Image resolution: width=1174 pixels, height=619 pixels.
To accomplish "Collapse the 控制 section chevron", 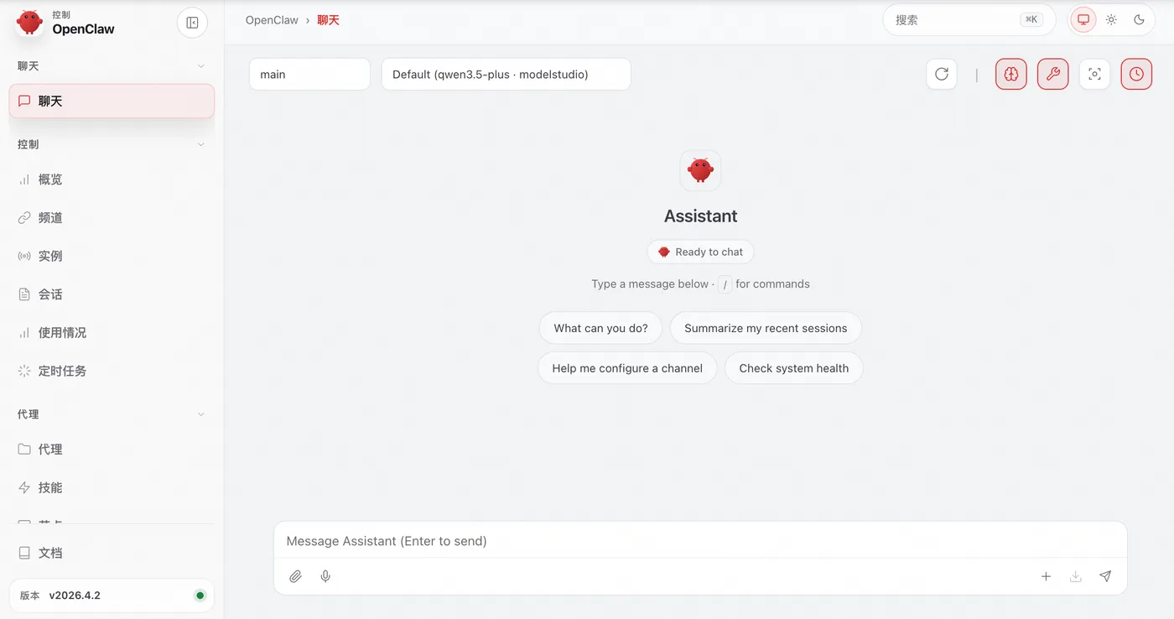I will 200,144.
